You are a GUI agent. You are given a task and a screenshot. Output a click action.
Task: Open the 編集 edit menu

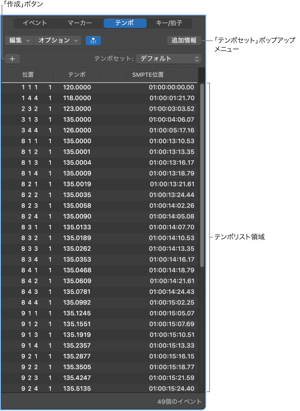point(19,40)
